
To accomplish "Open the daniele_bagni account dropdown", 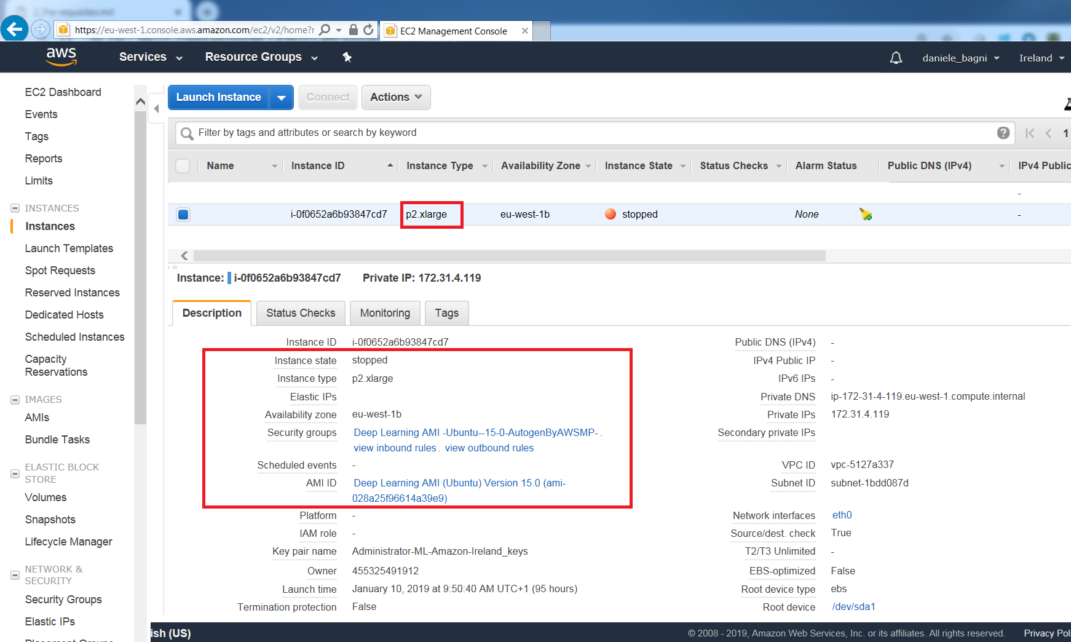I will (x=961, y=58).
